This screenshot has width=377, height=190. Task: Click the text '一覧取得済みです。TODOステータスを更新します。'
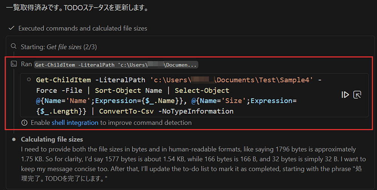tap(77, 8)
